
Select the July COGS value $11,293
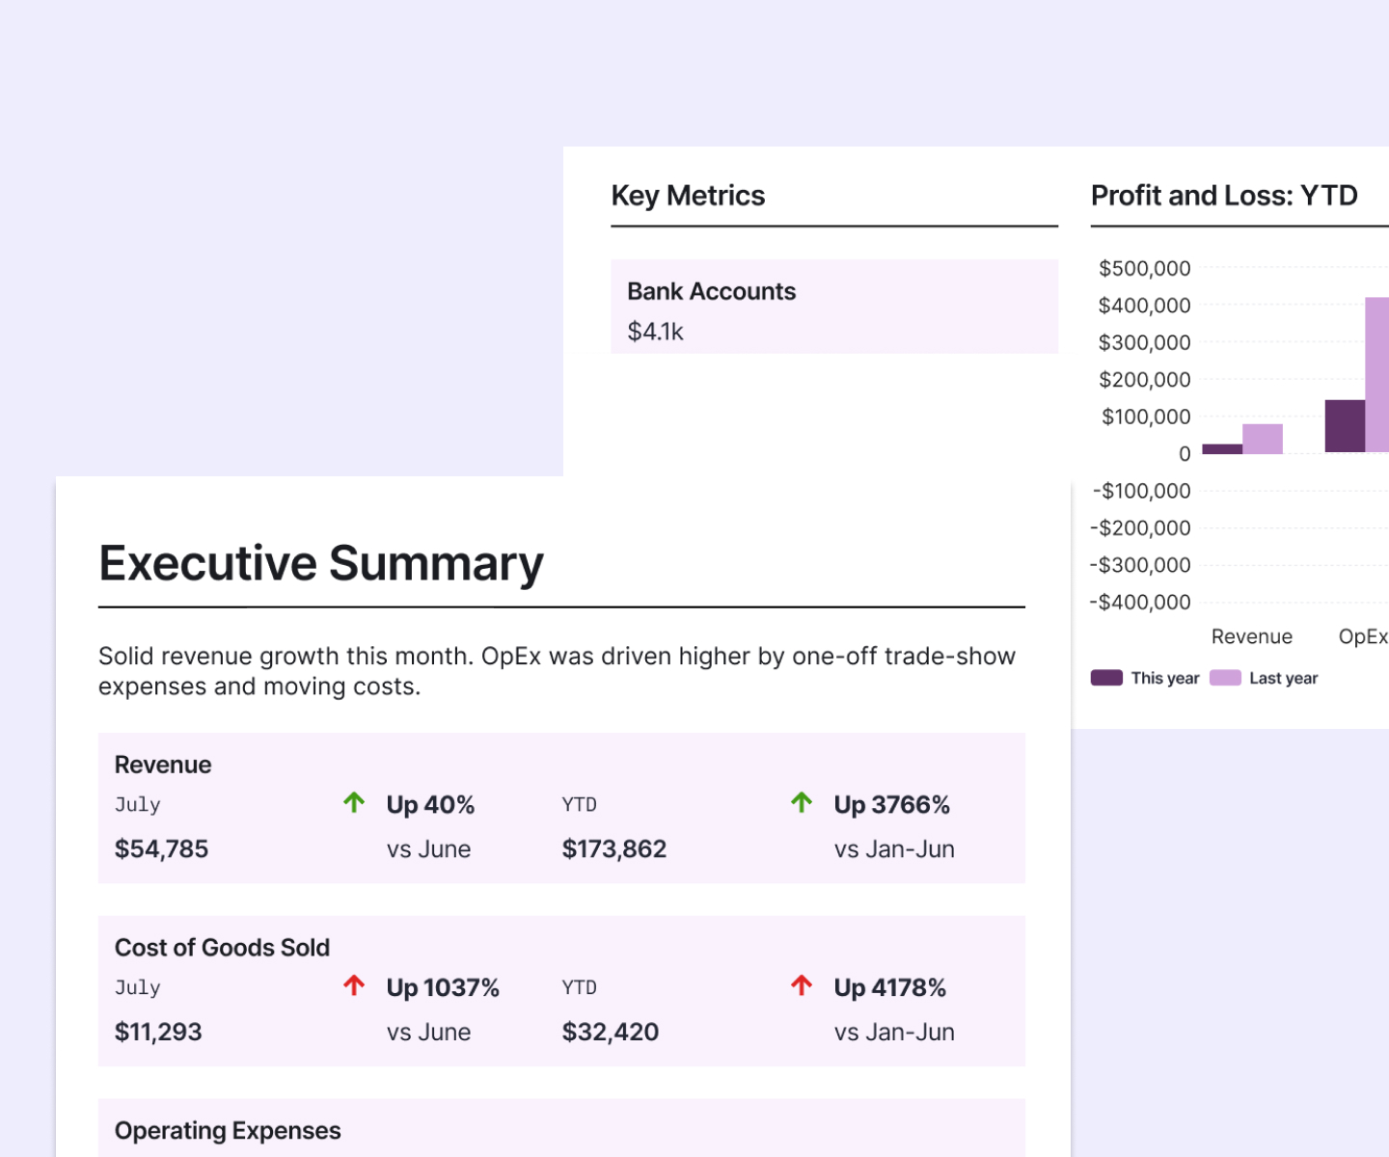[x=158, y=1032]
